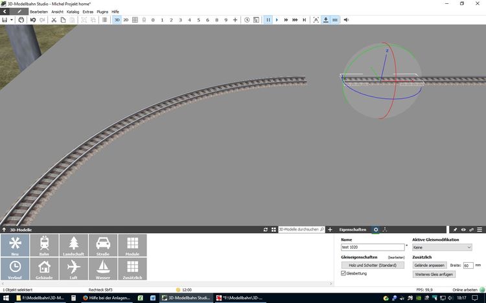The width and height of the screenshot is (486, 303).
Task: Click the Name field containing test 1020
Action: (372, 247)
